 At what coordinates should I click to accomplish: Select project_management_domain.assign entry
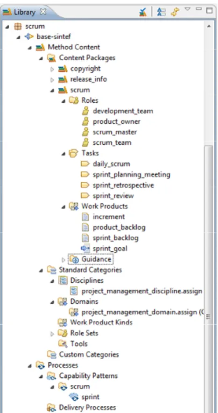click(x=143, y=312)
